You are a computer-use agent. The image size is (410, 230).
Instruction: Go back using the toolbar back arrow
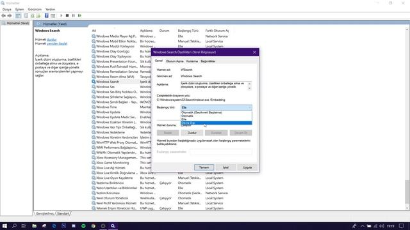click(3, 15)
